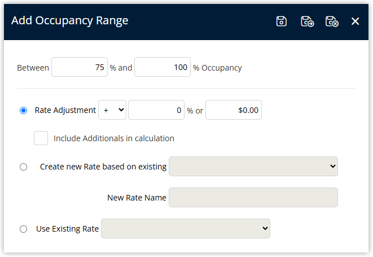
Task: Click the Use Existing Rate label text
Action: point(67,229)
